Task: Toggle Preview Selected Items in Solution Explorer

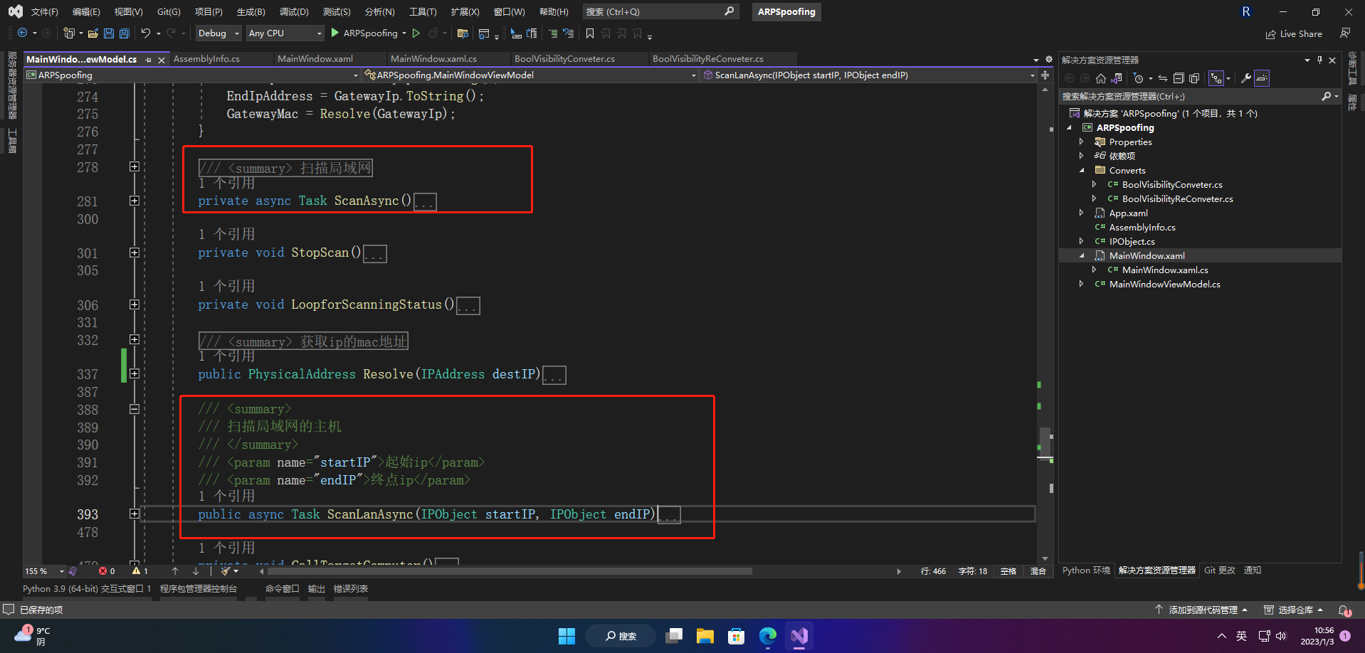Action: (x=1262, y=78)
